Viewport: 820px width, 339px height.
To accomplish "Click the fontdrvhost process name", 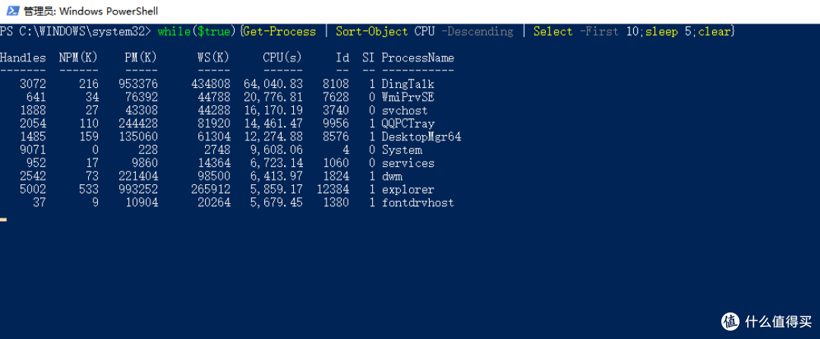I will click(418, 202).
